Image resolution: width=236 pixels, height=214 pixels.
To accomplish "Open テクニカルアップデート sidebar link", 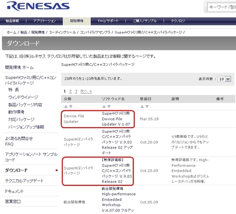I will click(24, 181).
